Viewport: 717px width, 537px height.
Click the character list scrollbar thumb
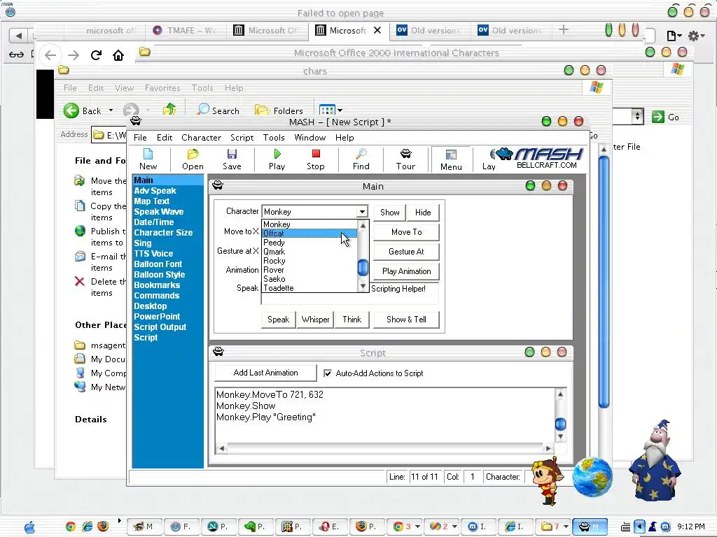coord(363,268)
